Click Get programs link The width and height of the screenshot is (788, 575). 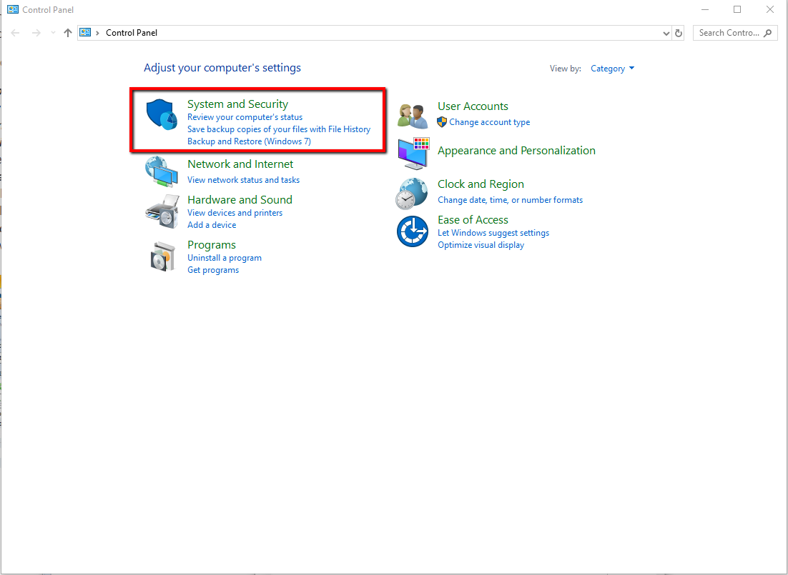(213, 270)
